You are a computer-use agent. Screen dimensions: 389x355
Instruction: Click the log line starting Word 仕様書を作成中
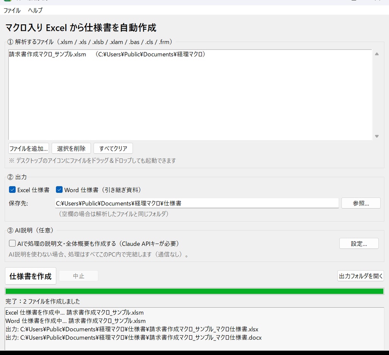coord(76,321)
